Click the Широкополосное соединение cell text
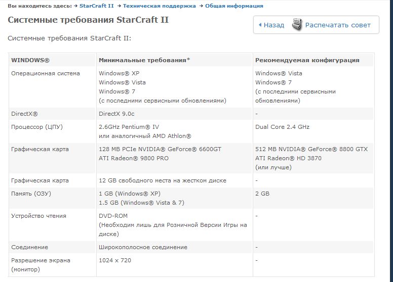Screen dimensions: 393x282 143,247
